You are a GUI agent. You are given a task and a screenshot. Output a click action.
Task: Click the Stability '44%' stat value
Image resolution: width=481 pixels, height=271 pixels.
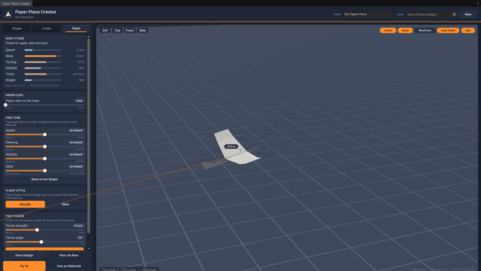[81, 68]
